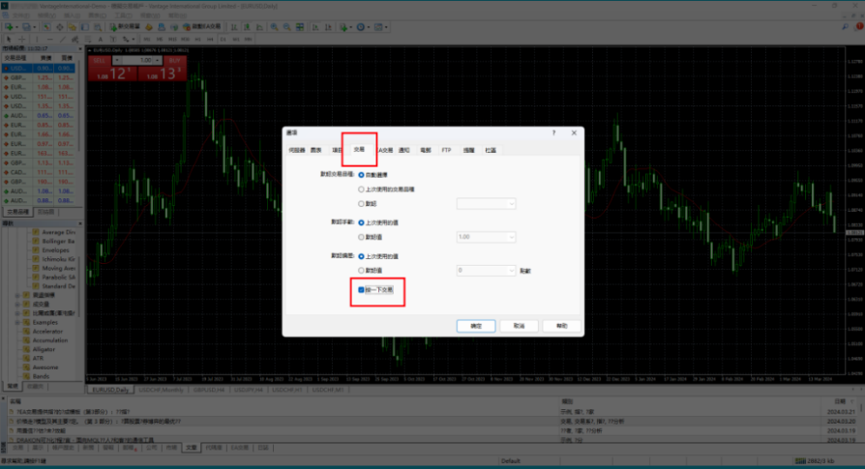Image resolution: width=865 pixels, height=469 pixels.
Task: Switch to the 伺服器 server tab
Action: tap(297, 151)
